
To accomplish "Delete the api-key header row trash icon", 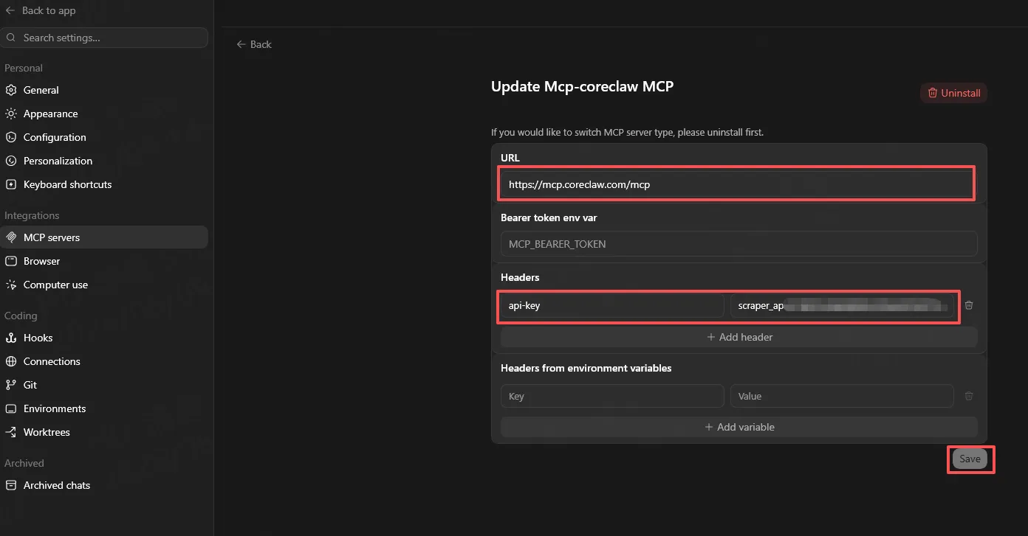I will click(x=969, y=305).
